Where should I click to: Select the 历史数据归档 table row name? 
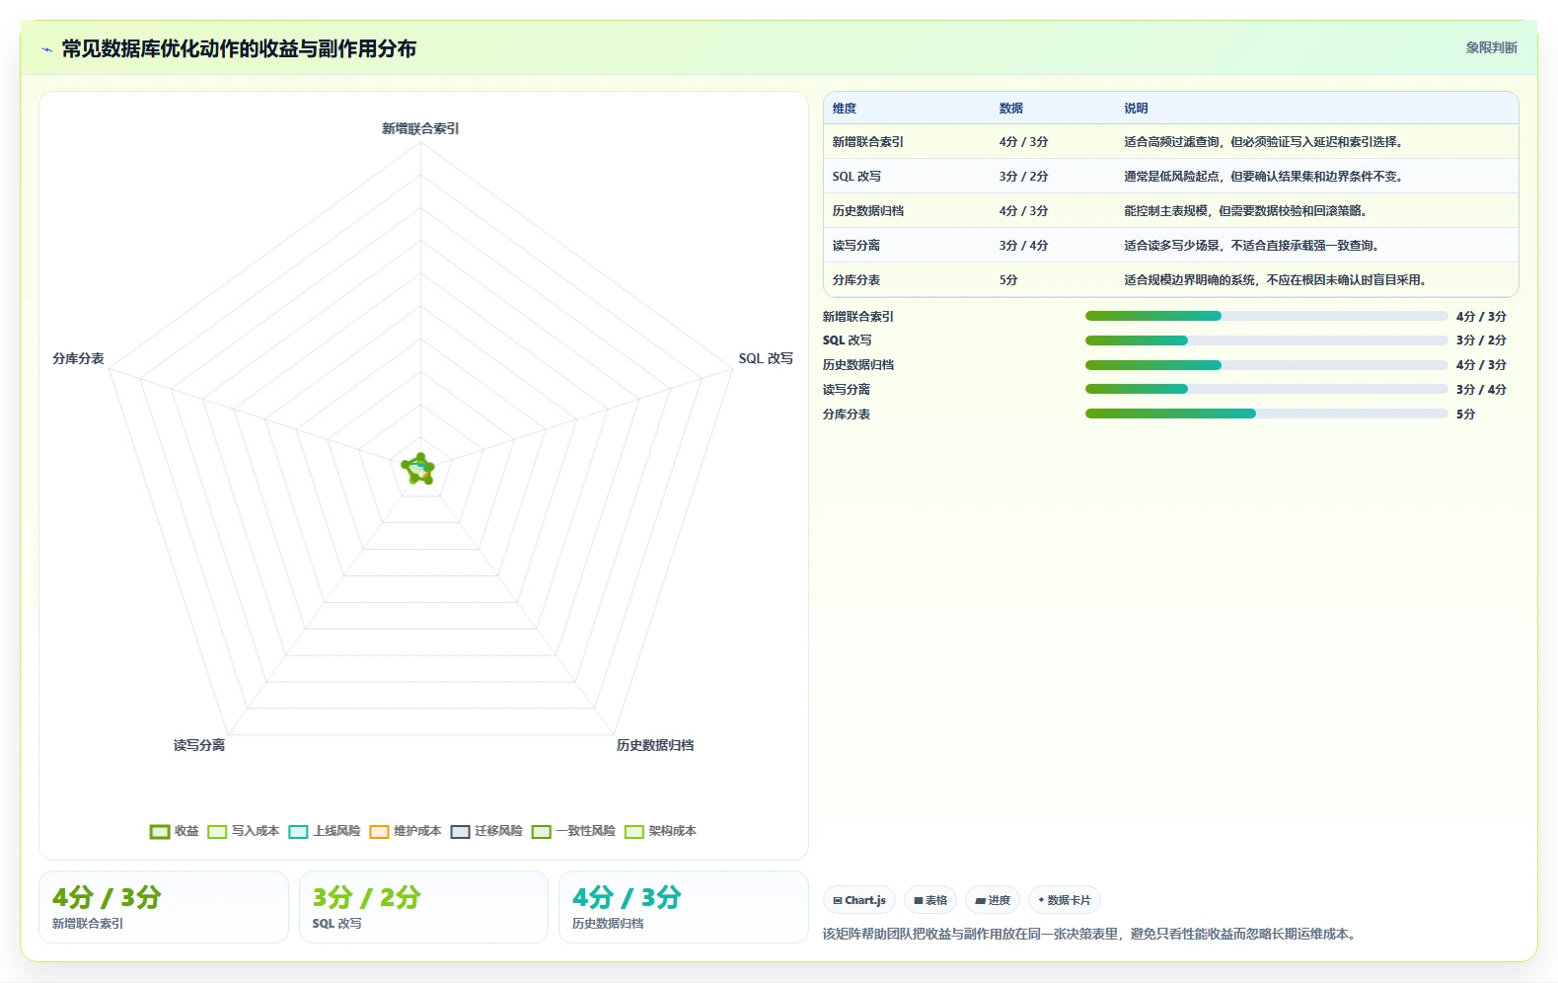(868, 211)
